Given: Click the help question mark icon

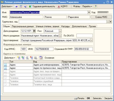Looking at the screenshot, I should 96,6.
